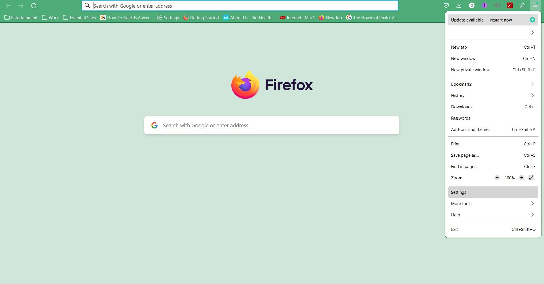Image resolution: width=544 pixels, height=284 pixels.
Task: Expand the Help submenu
Action: coord(493,215)
